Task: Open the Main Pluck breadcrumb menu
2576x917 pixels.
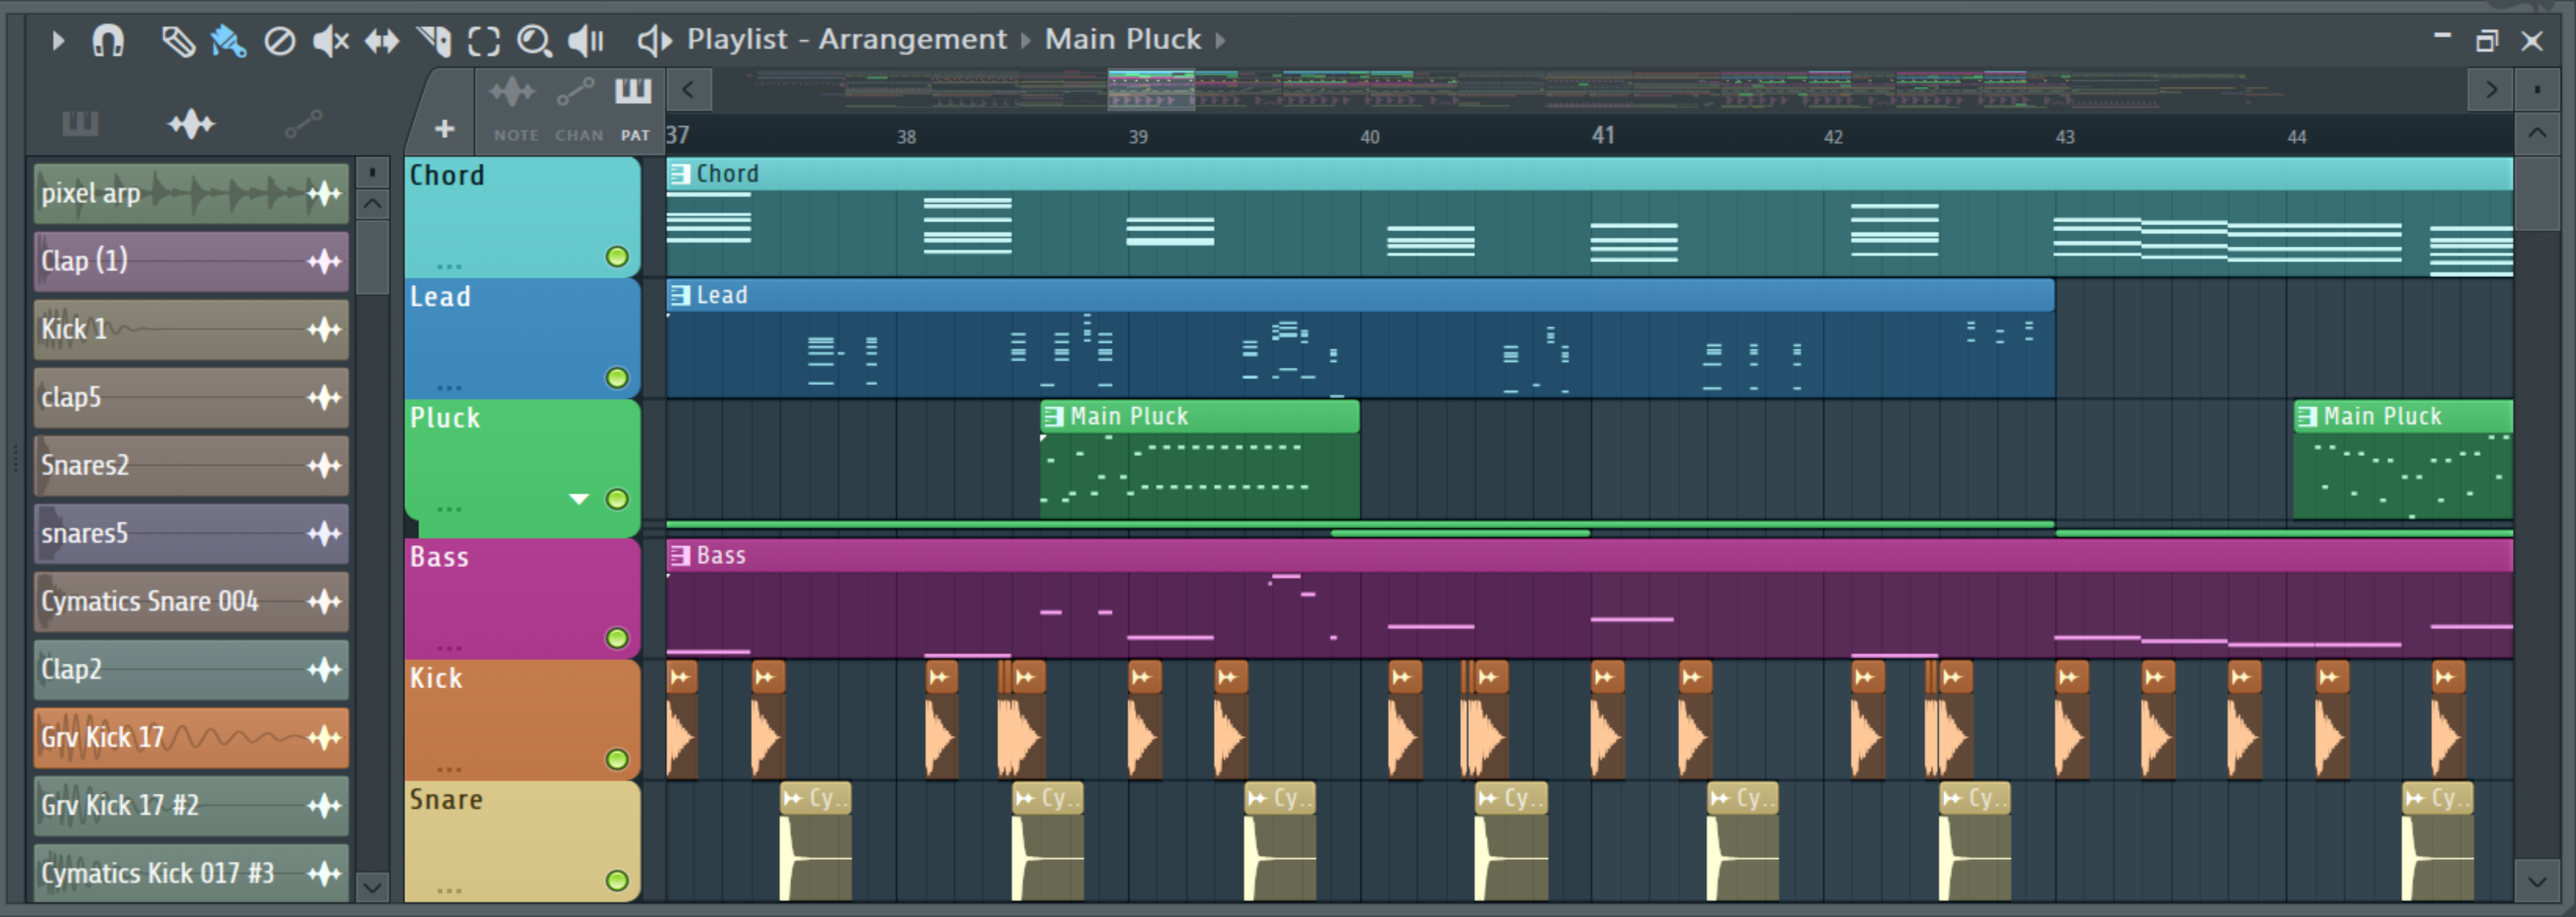Action: point(1123,39)
